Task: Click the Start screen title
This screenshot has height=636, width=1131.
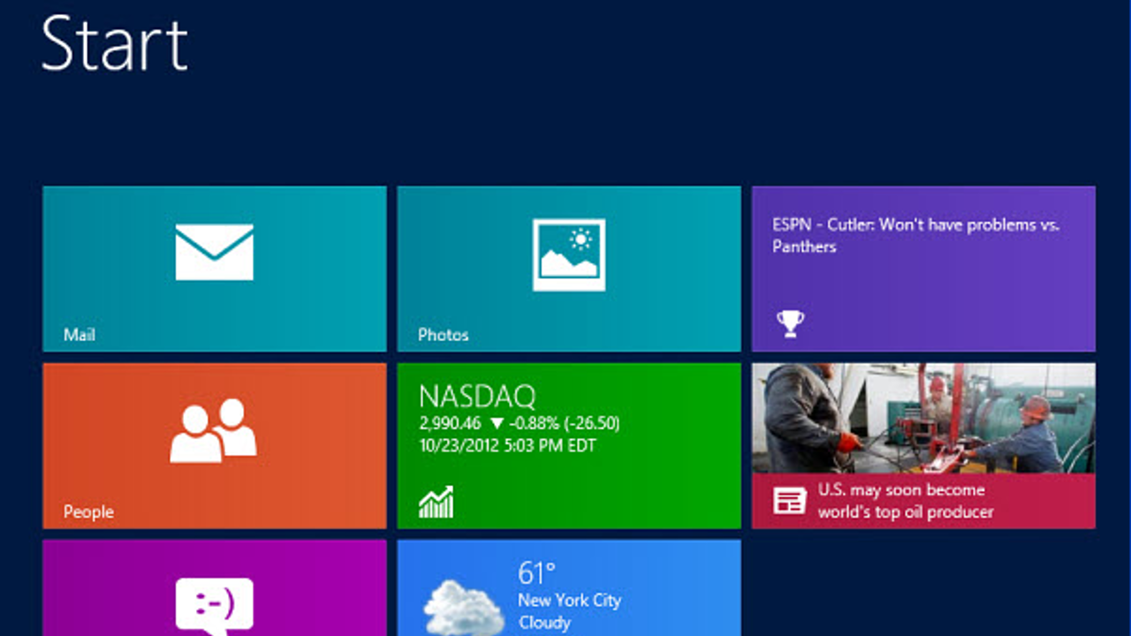Action: 115,44
